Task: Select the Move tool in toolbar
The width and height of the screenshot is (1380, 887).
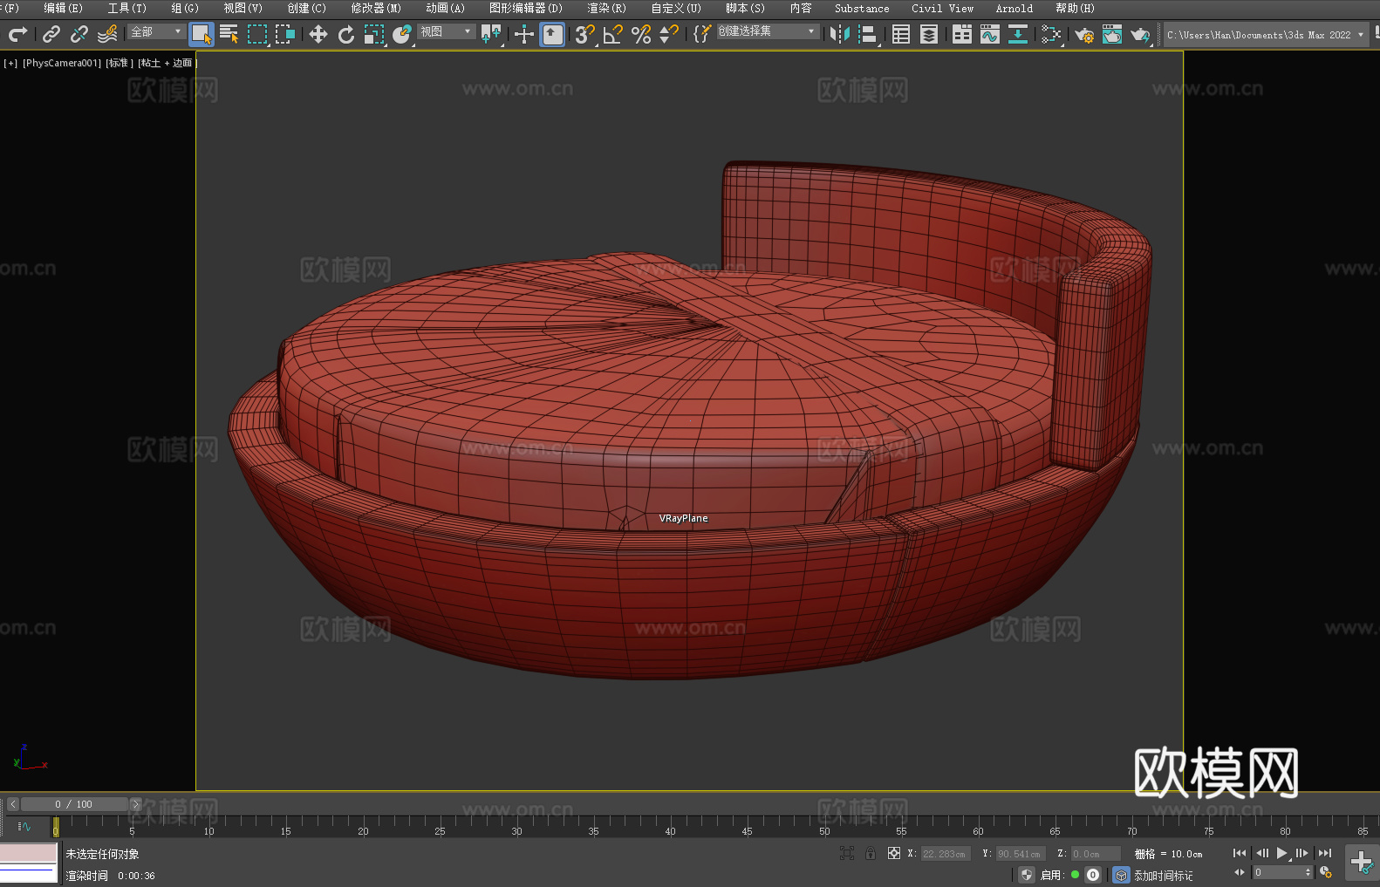Action: (318, 34)
